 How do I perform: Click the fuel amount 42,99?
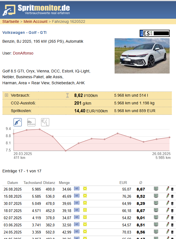click(x=67, y=232)
